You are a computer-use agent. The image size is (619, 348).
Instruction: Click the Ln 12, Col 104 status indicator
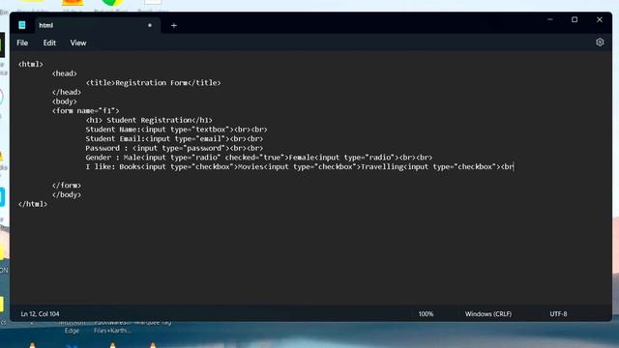tap(40, 314)
